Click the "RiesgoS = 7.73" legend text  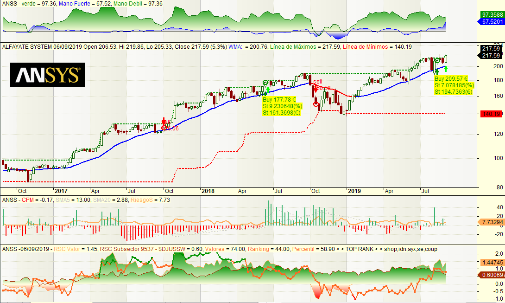click(150, 200)
